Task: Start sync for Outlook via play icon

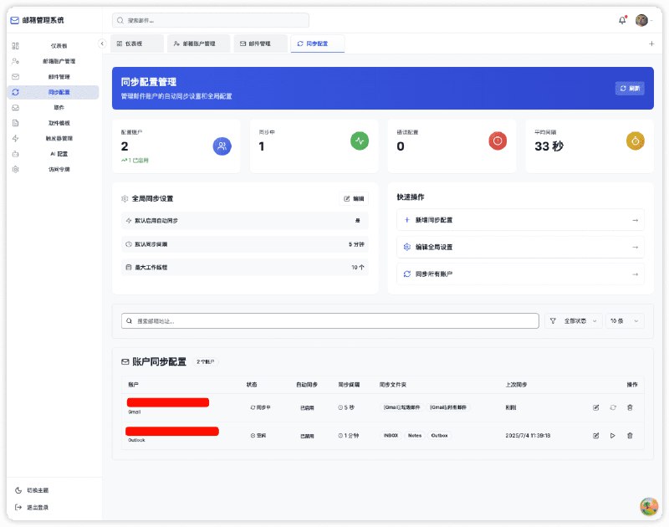Action: 613,435
